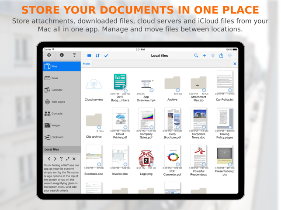Viewport: 281px width, 210px height.
Task: Go to next help tip arrow
Action: pyautogui.click(x=55, y=159)
